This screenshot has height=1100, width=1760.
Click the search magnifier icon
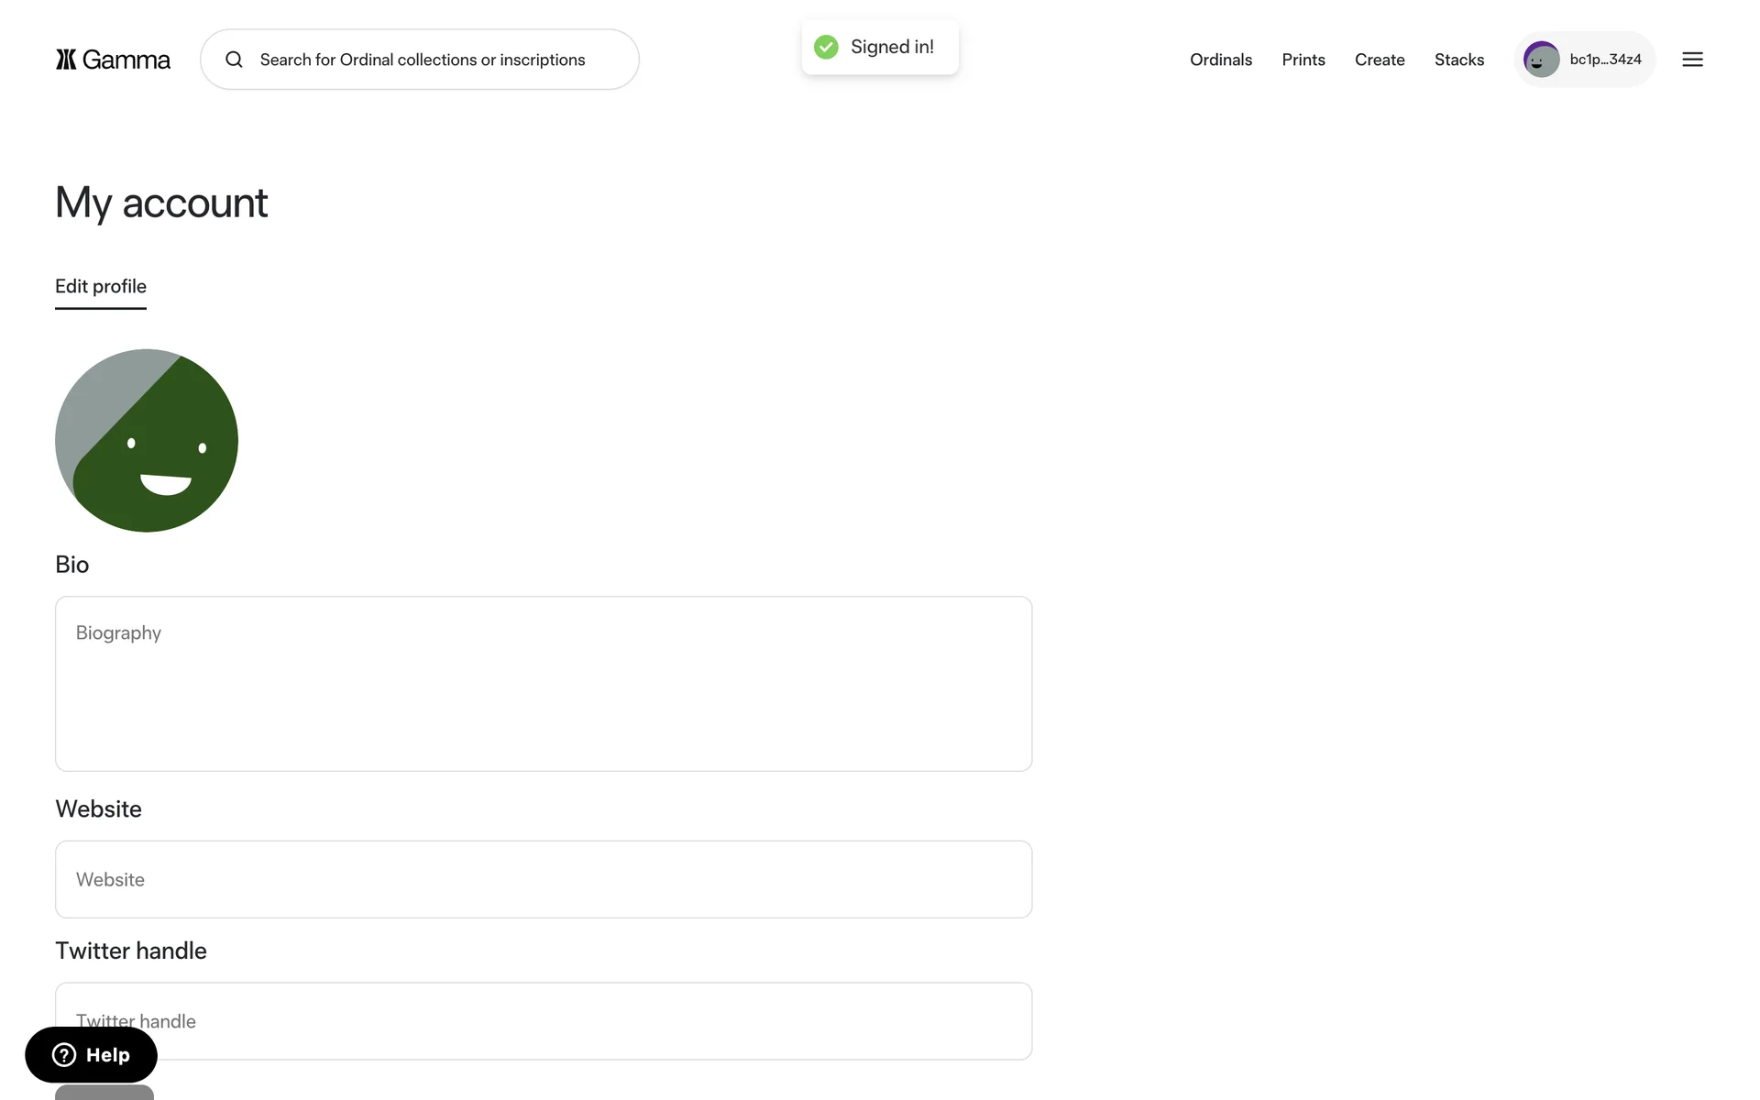point(235,60)
